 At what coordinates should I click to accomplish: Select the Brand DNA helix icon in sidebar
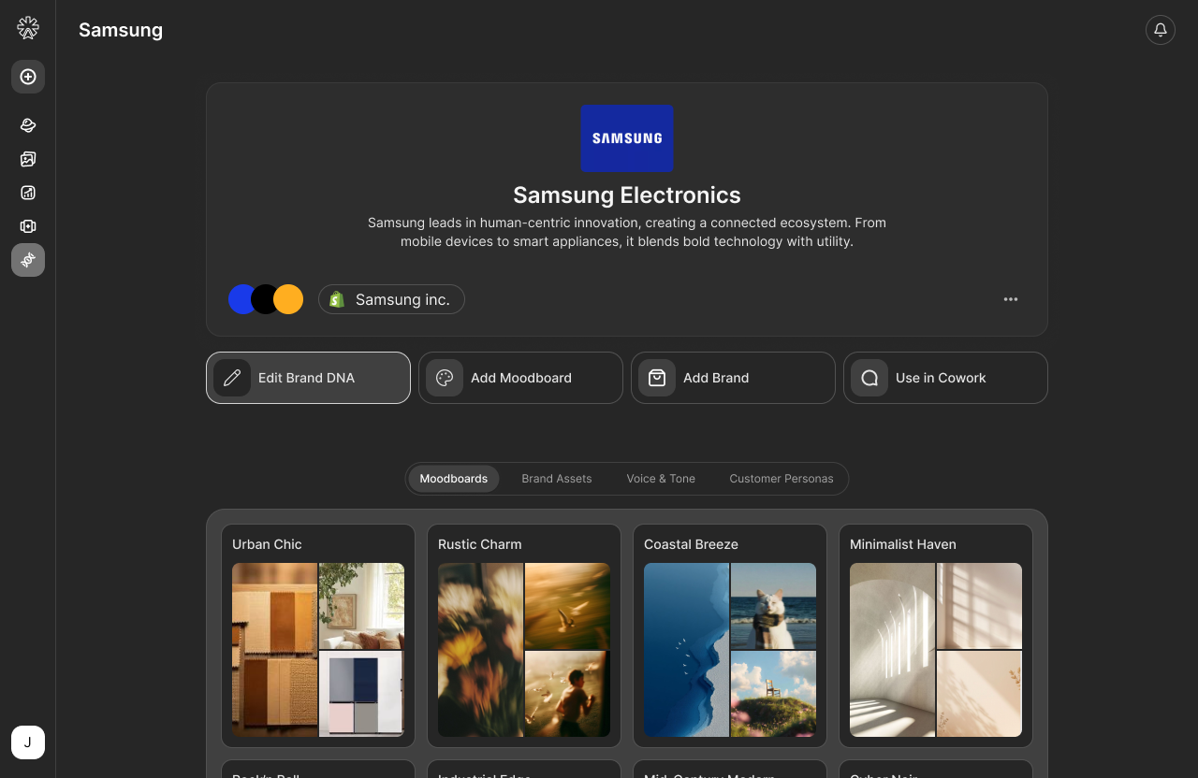point(28,260)
